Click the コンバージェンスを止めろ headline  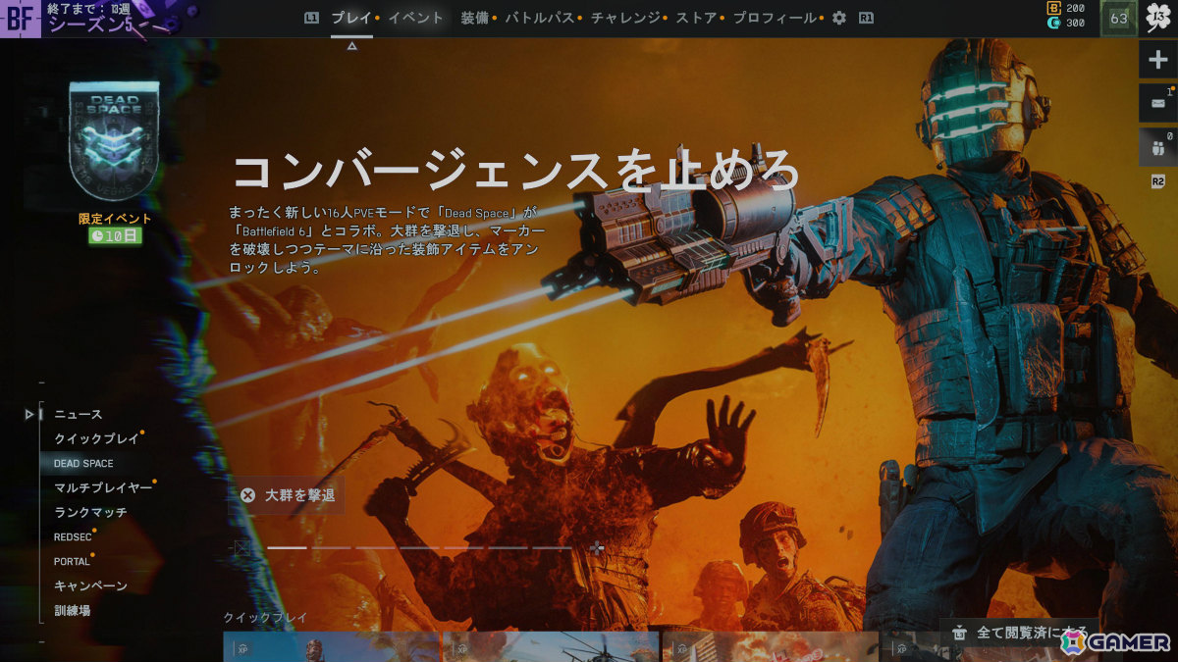(516, 169)
